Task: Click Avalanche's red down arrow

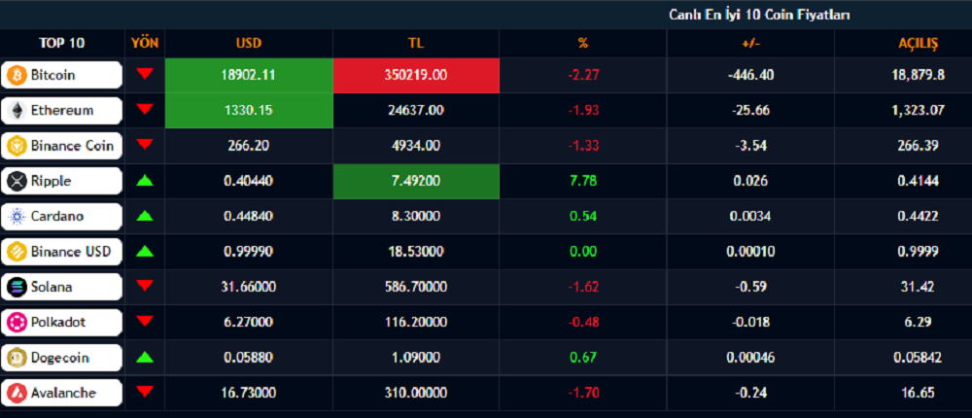Action: (145, 392)
